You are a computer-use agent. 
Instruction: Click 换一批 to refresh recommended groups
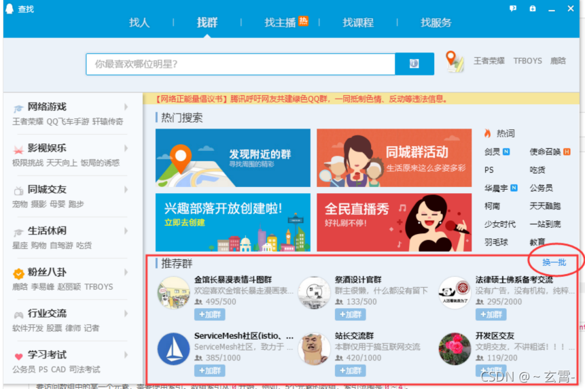pos(554,262)
